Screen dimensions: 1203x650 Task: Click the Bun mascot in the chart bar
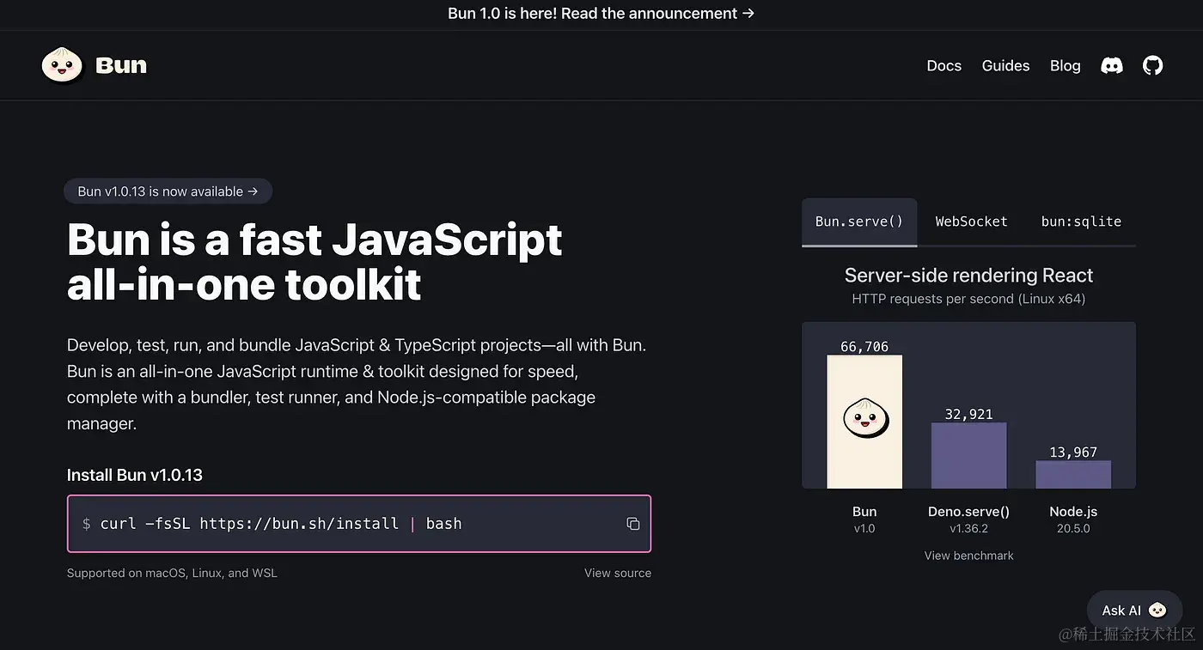pos(865,418)
